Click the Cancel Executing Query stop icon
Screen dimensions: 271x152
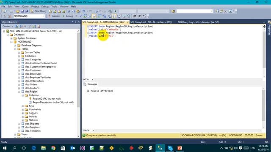76,16
